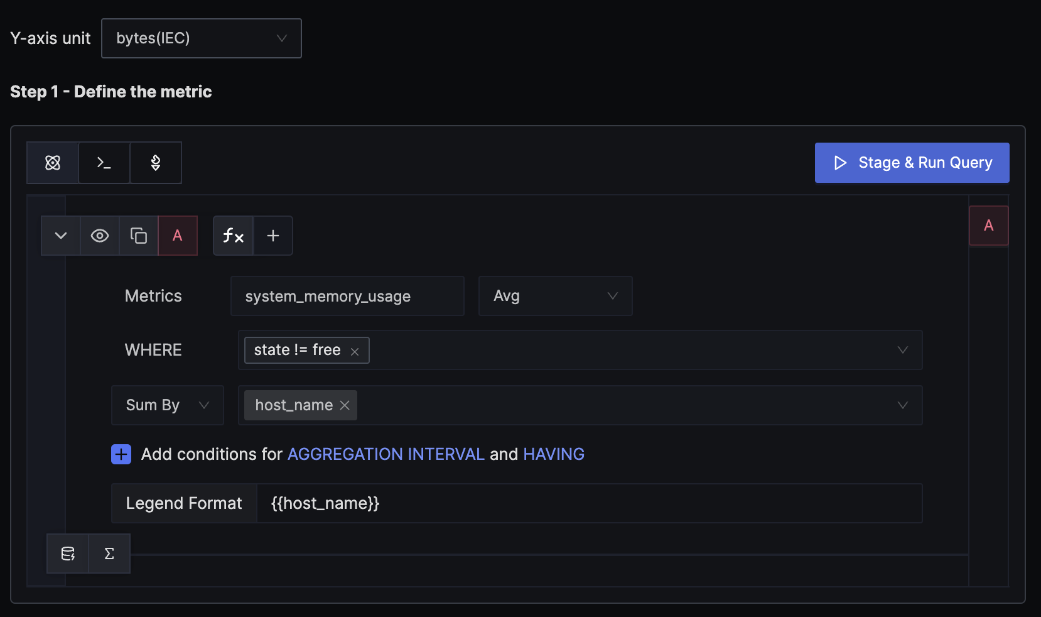Edit the system_memory_usage metric field
The width and height of the screenshot is (1041, 617).
point(347,296)
